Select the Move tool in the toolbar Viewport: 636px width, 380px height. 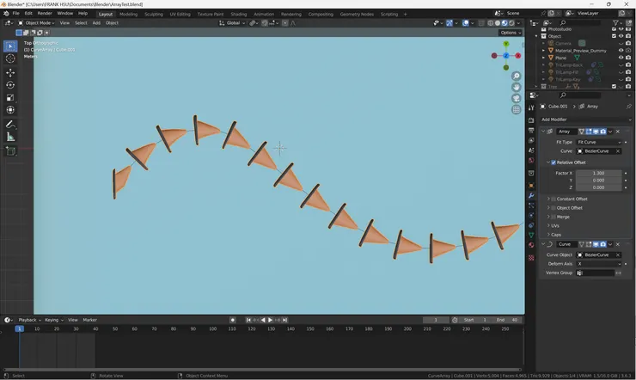click(10, 72)
